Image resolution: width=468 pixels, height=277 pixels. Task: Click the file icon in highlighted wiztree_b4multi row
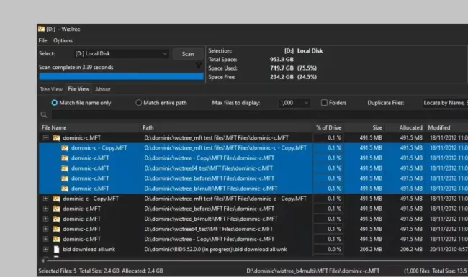(x=65, y=189)
